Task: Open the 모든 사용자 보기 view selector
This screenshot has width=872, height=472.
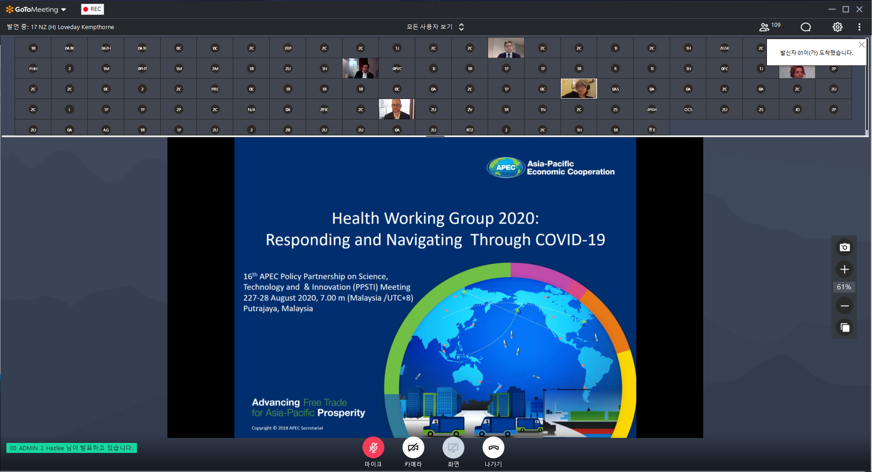Action: click(435, 27)
